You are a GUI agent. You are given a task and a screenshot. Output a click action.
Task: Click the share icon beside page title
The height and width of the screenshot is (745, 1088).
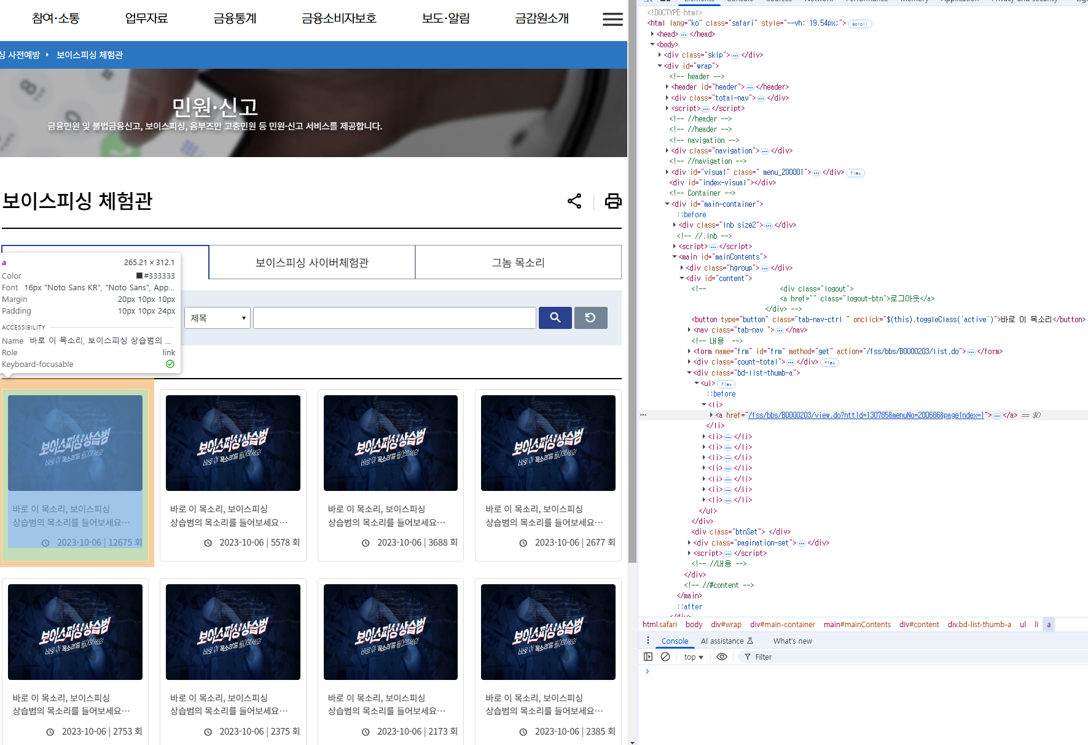pyautogui.click(x=574, y=201)
